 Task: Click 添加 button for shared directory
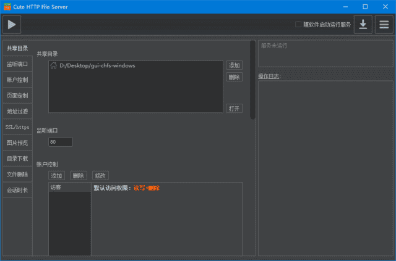[x=234, y=65]
